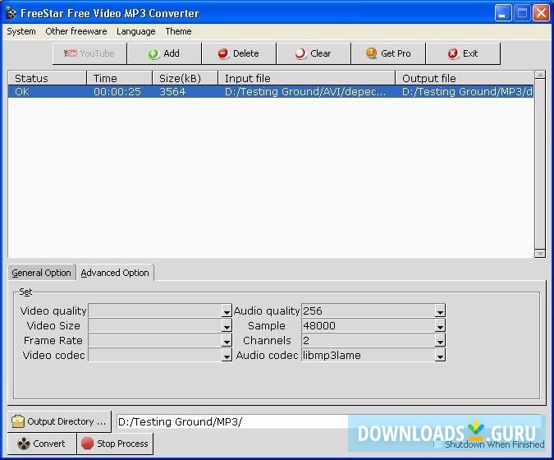Open the Other freeware menu

pos(76,31)
